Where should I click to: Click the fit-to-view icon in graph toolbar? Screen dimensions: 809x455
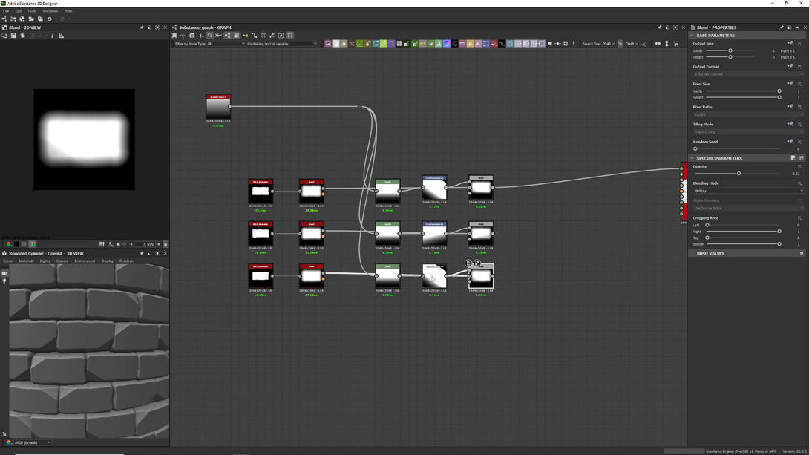point(174,36)
